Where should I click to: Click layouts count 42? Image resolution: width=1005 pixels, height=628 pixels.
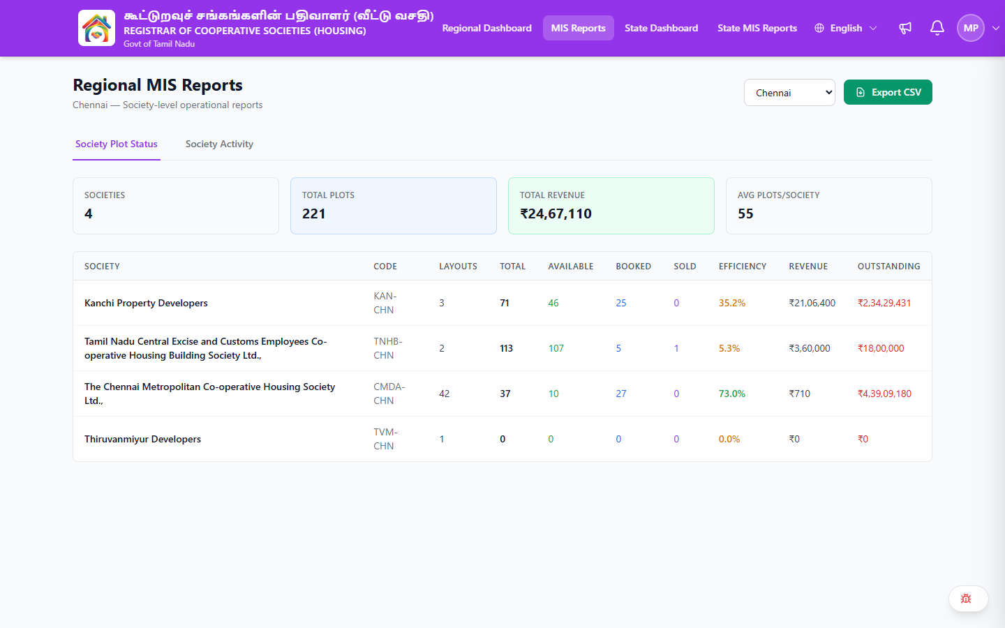coord(445,394)
